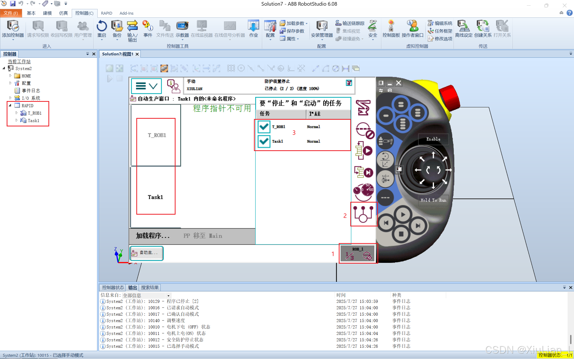Open the 搜索结果 tab

click(150, 287)
